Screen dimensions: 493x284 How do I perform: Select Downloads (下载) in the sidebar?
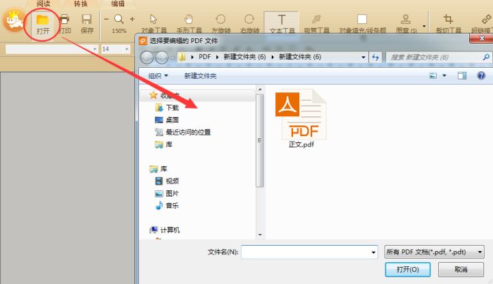[171, 107]
